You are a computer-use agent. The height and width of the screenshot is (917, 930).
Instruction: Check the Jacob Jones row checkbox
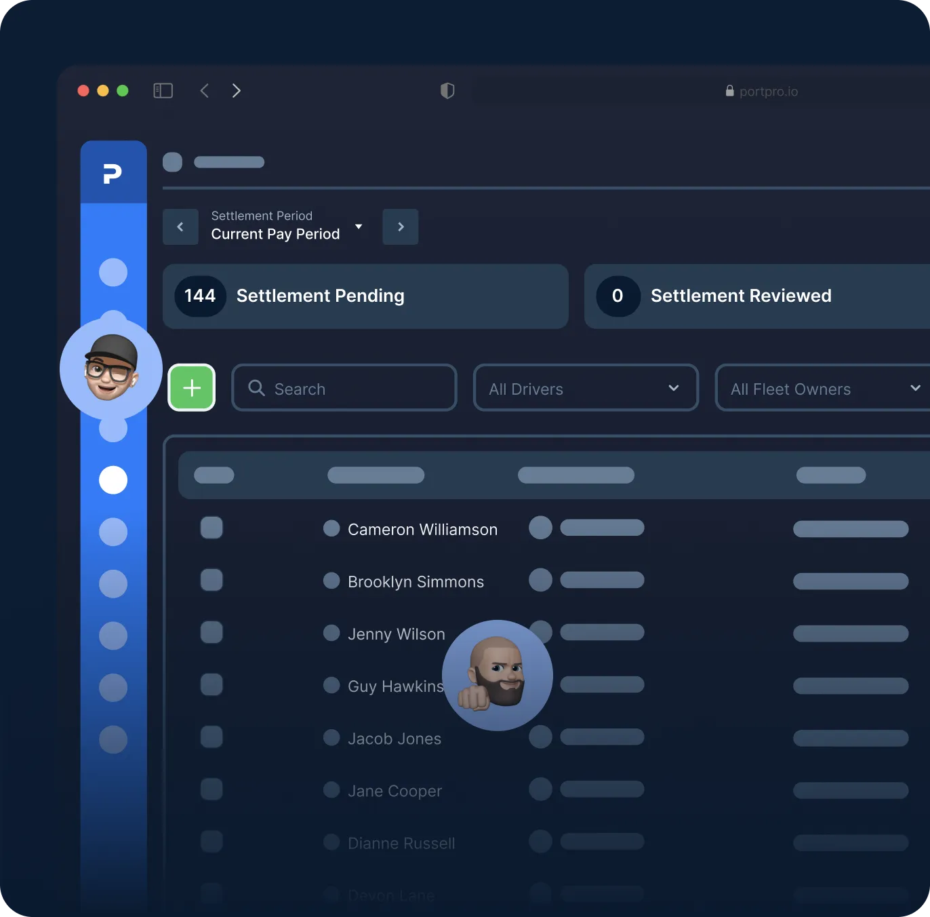(x=211, y=737)
